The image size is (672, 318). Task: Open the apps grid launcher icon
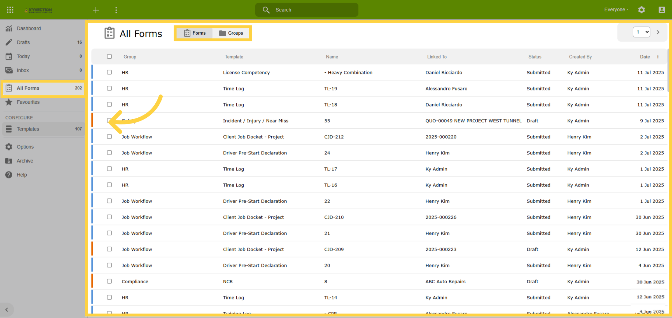(10, 10)
